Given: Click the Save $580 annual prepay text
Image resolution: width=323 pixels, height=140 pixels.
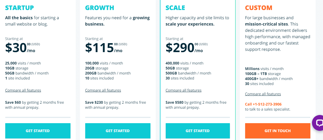Looking at the screenshot, I should coord(196,105).
